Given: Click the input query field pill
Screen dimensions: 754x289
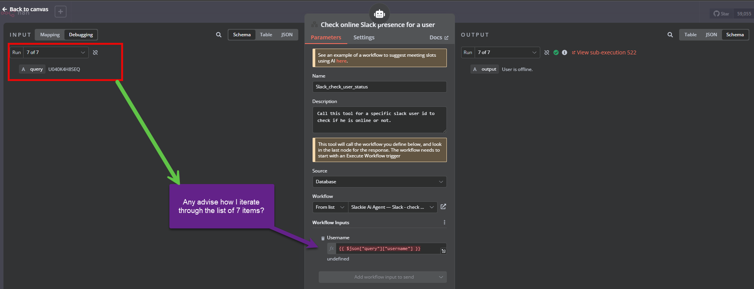Looking at the screenshot, I should pos(32,69).
